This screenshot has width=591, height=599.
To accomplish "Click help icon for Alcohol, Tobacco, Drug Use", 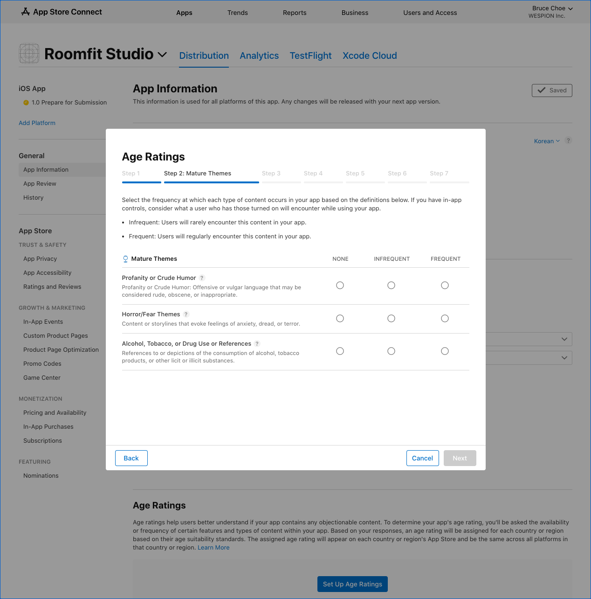I will click(257, 344).
